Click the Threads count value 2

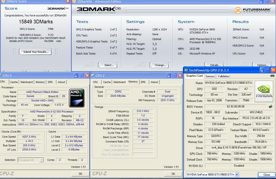(x=82, y=160)
